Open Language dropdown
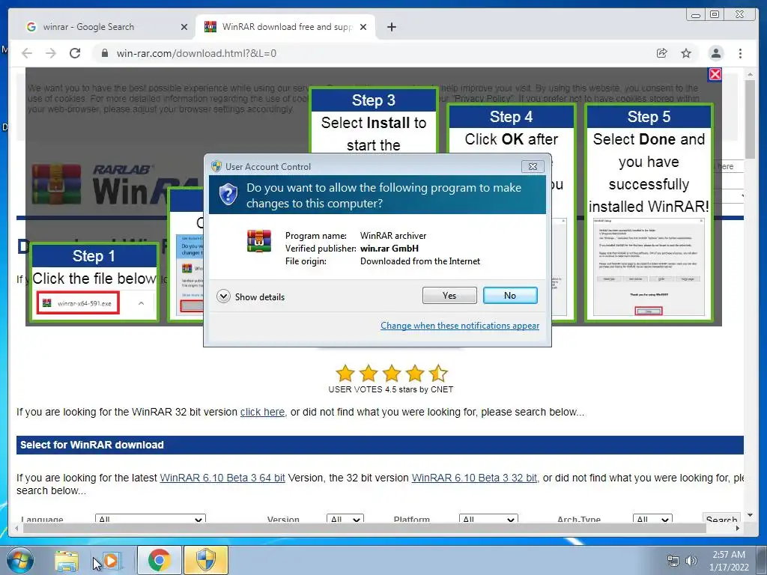 coord(150,519)
